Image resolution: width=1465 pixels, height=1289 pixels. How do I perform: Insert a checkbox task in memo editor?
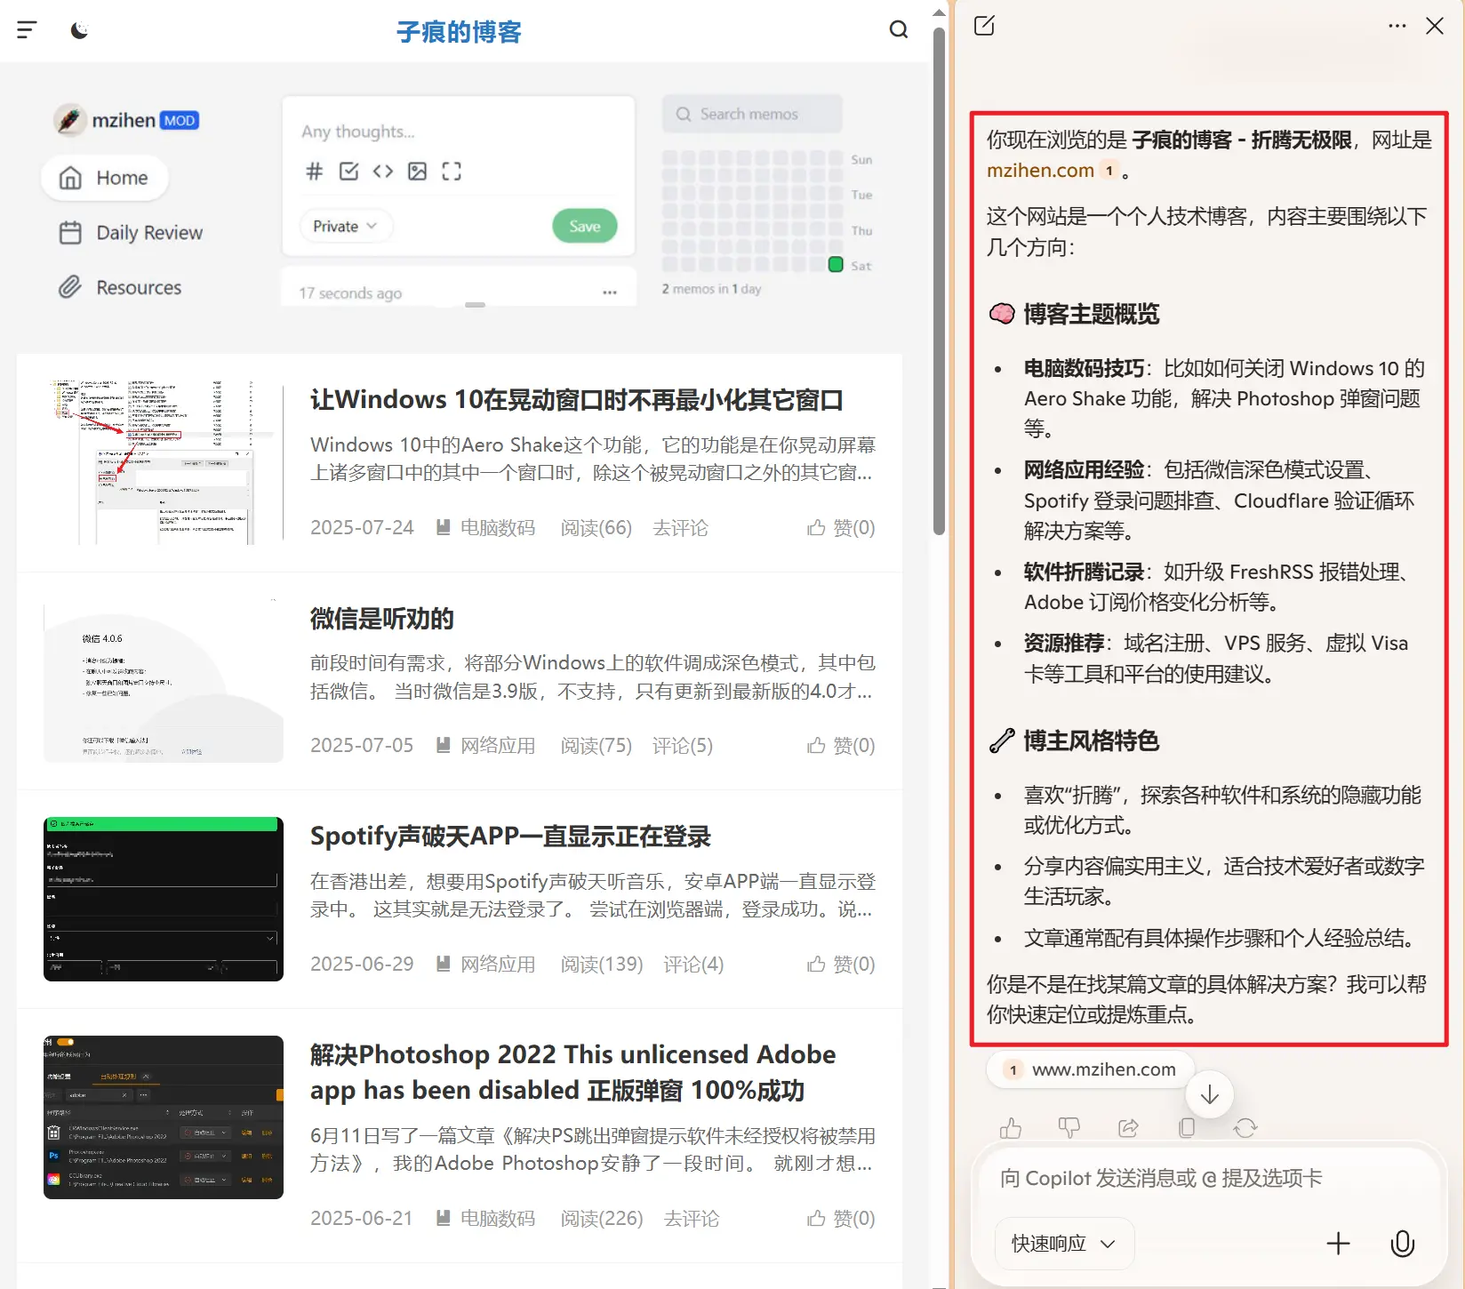click(348, 171)
